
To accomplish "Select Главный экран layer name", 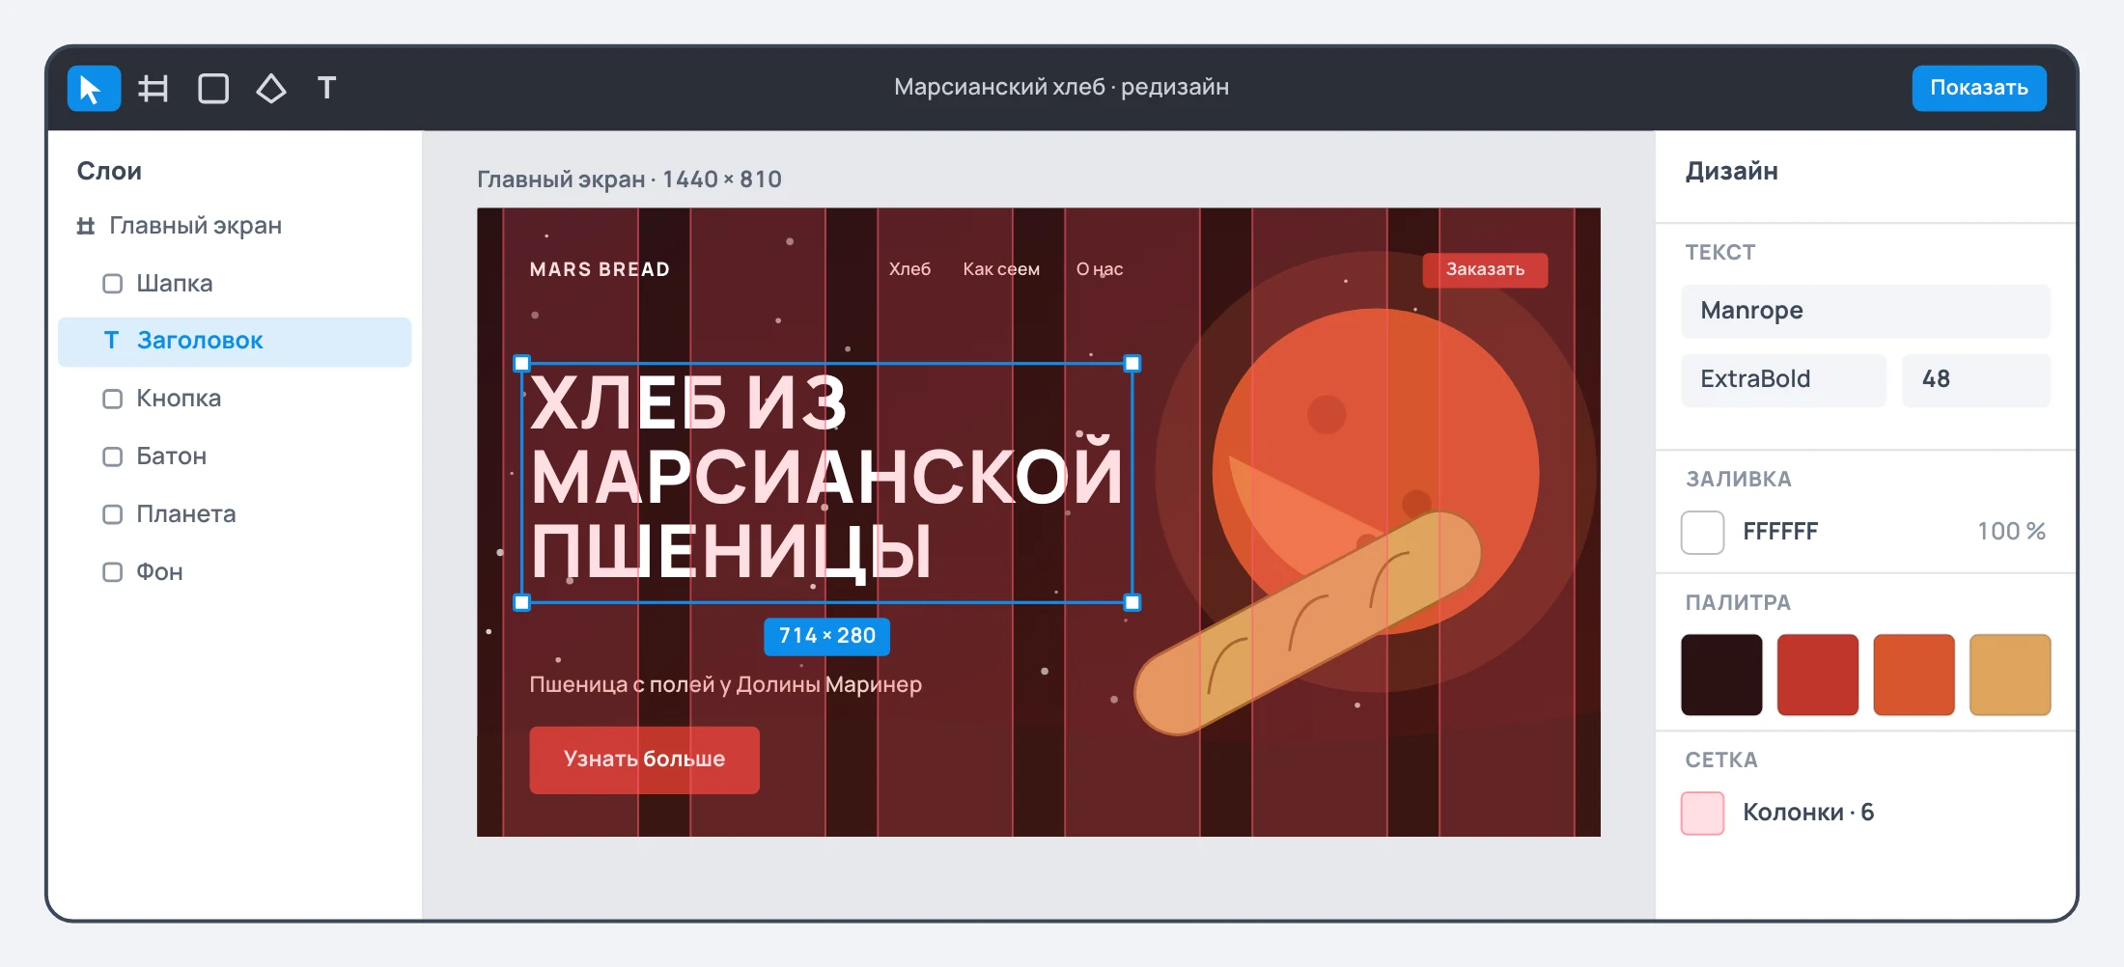I will 196,226.
